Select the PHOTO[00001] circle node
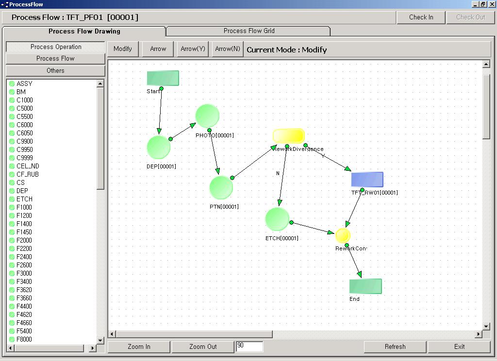Screen dimensions: 497x361 (207, 116)
